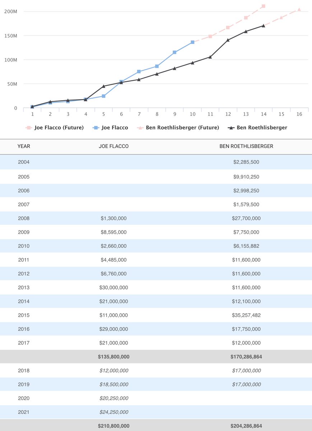Select Flacco's 2018 $12,000,000 cell

pyautogui.click(x=113, y=371)
